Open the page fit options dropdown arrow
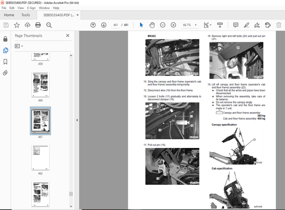This screenshot has height=210, width=285. (x=211, y=25)
